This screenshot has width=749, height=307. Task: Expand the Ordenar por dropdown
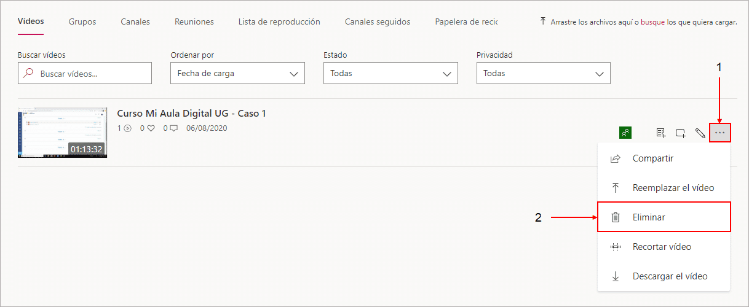click(x=237, y=73)
